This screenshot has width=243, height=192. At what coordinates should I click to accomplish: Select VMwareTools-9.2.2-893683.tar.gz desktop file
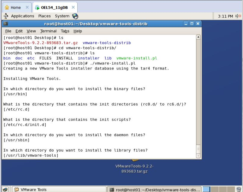pyautogui.click(x=134, y=169)
